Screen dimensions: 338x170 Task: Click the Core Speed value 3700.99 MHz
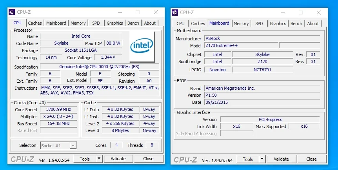pyautogui.click(x=58, y=109)
